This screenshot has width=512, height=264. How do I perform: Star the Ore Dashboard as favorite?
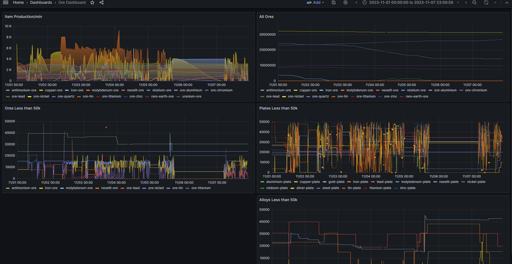click(92, 2)
